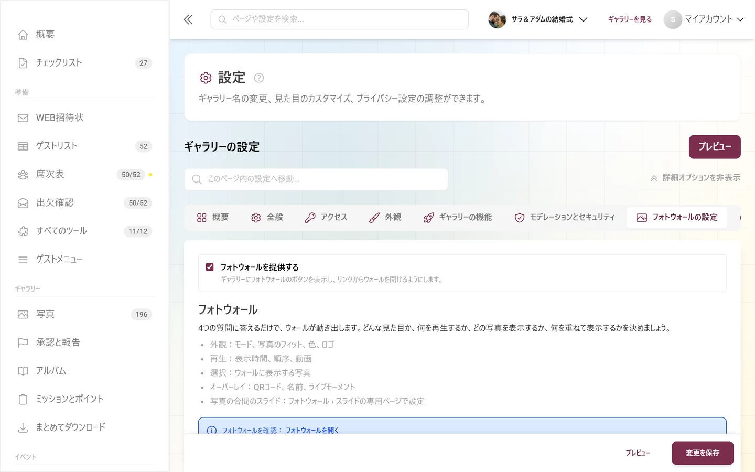755x472 pixels.
Task: Click the help question mark next to 設定
Action: click(259, 78)
